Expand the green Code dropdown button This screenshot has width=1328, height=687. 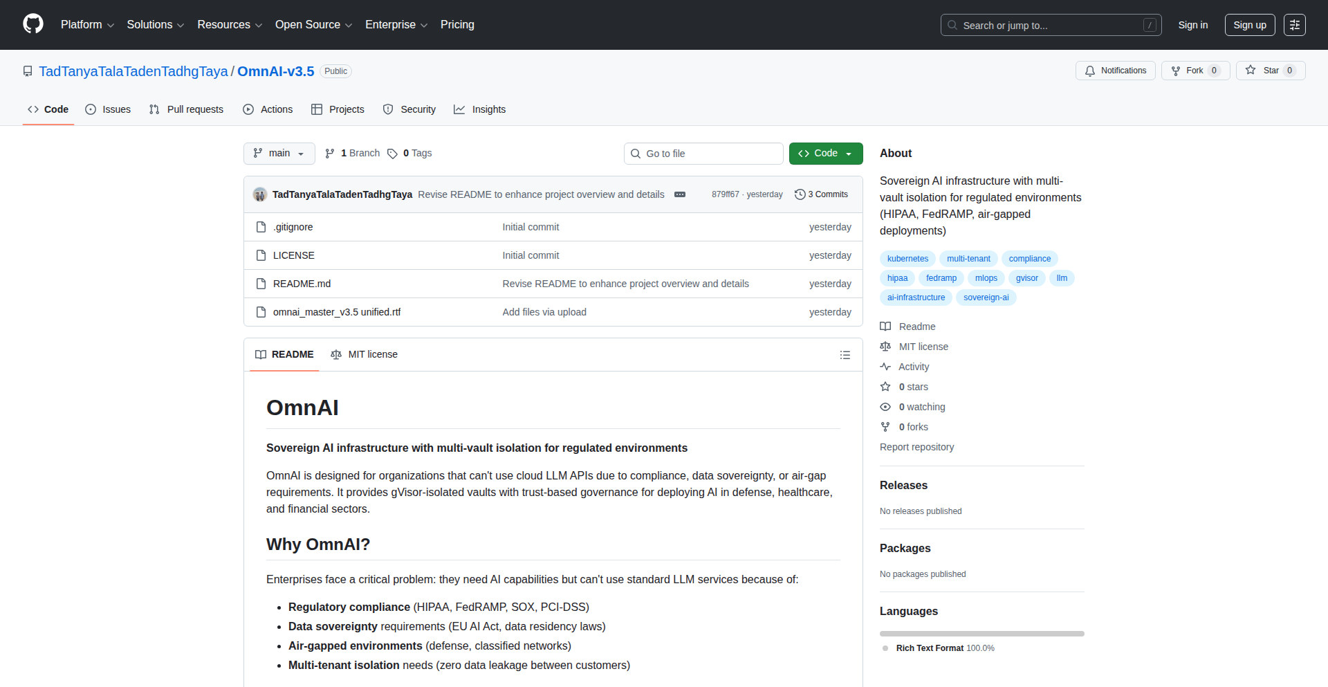(x=825, y=154)
